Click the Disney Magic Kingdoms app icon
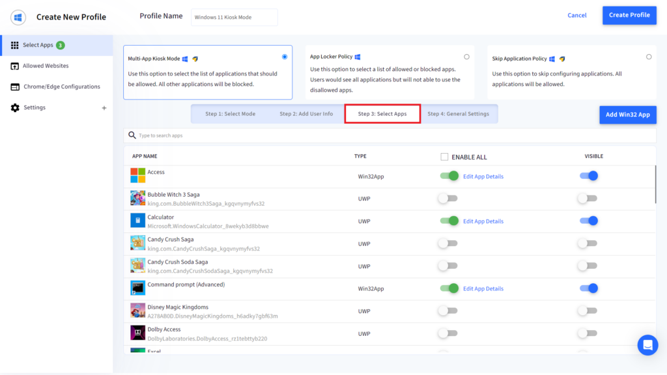This screenshot has width=667, height=375. (x=138, y=311)
